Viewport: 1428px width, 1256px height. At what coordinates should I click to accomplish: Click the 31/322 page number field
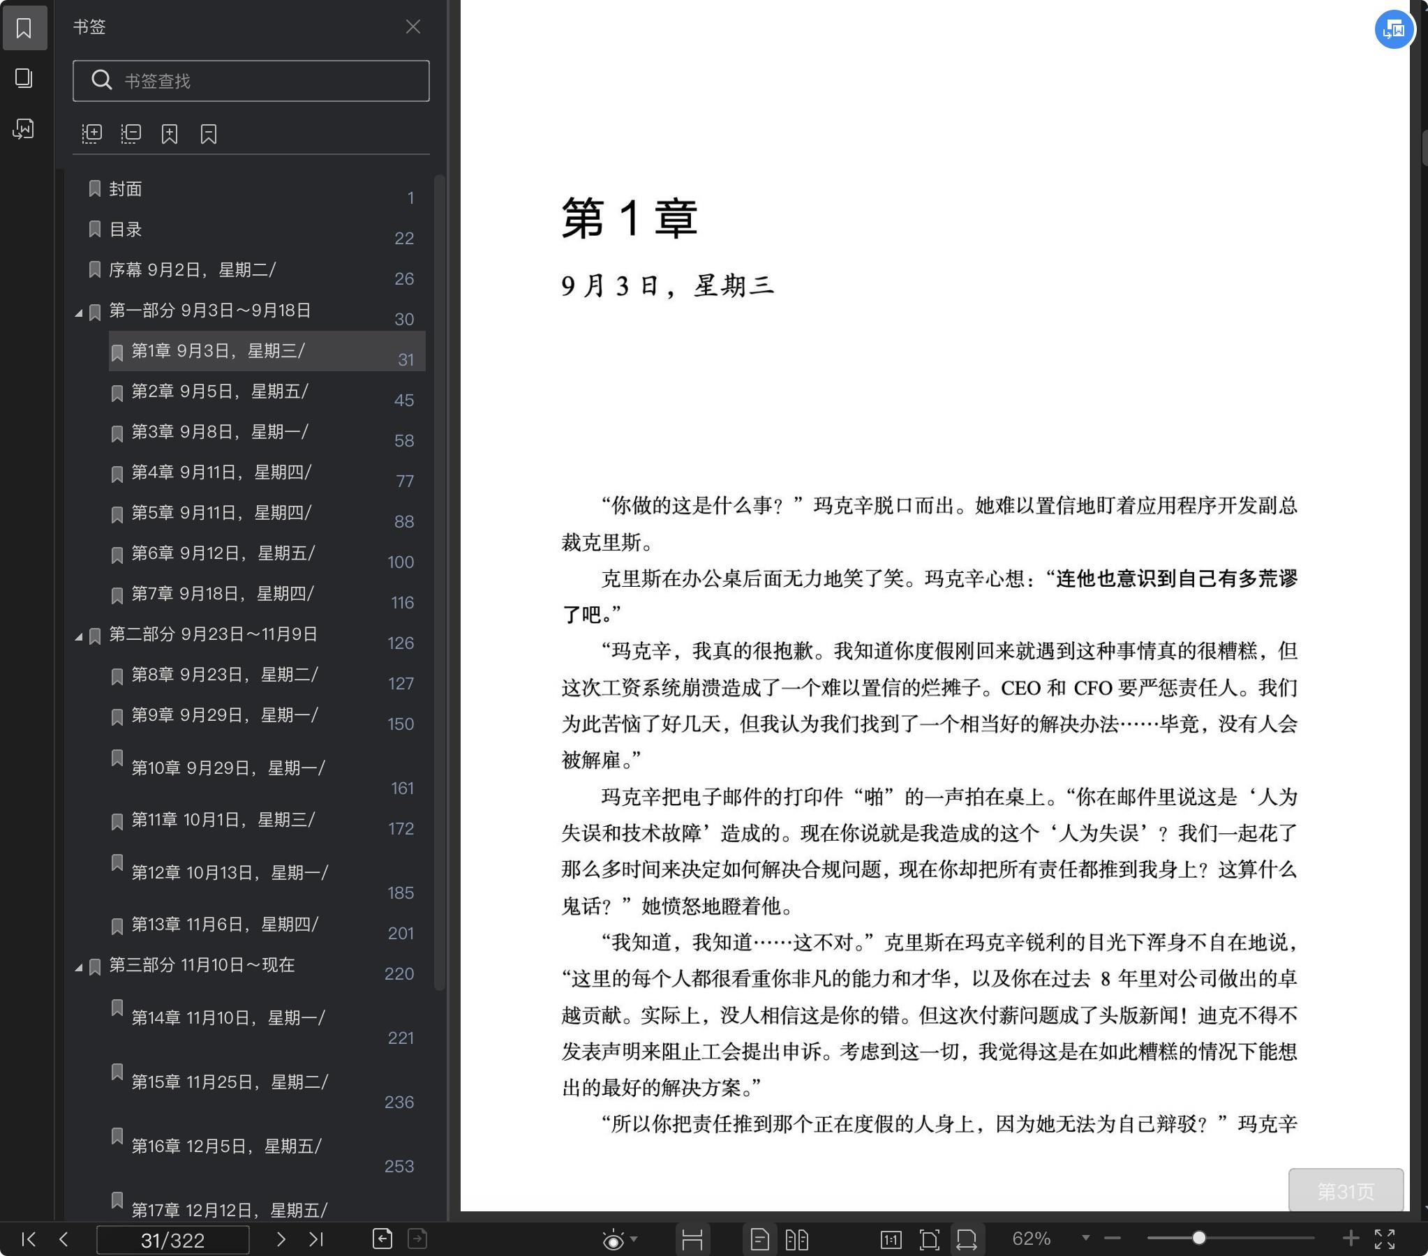(172, 1240)
